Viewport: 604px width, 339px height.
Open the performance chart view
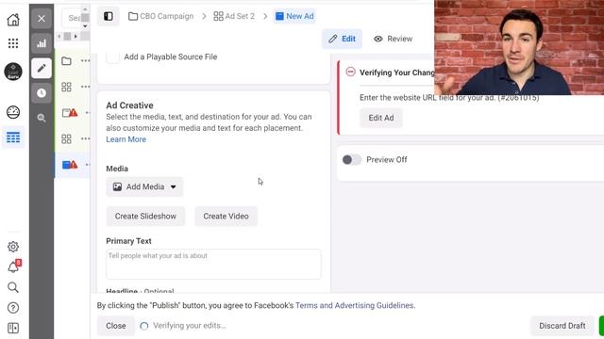(42, 43)
